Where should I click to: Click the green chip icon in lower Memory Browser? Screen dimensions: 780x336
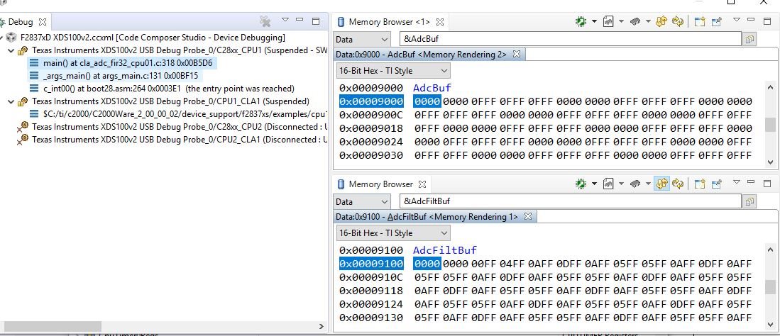click(581, 184)
